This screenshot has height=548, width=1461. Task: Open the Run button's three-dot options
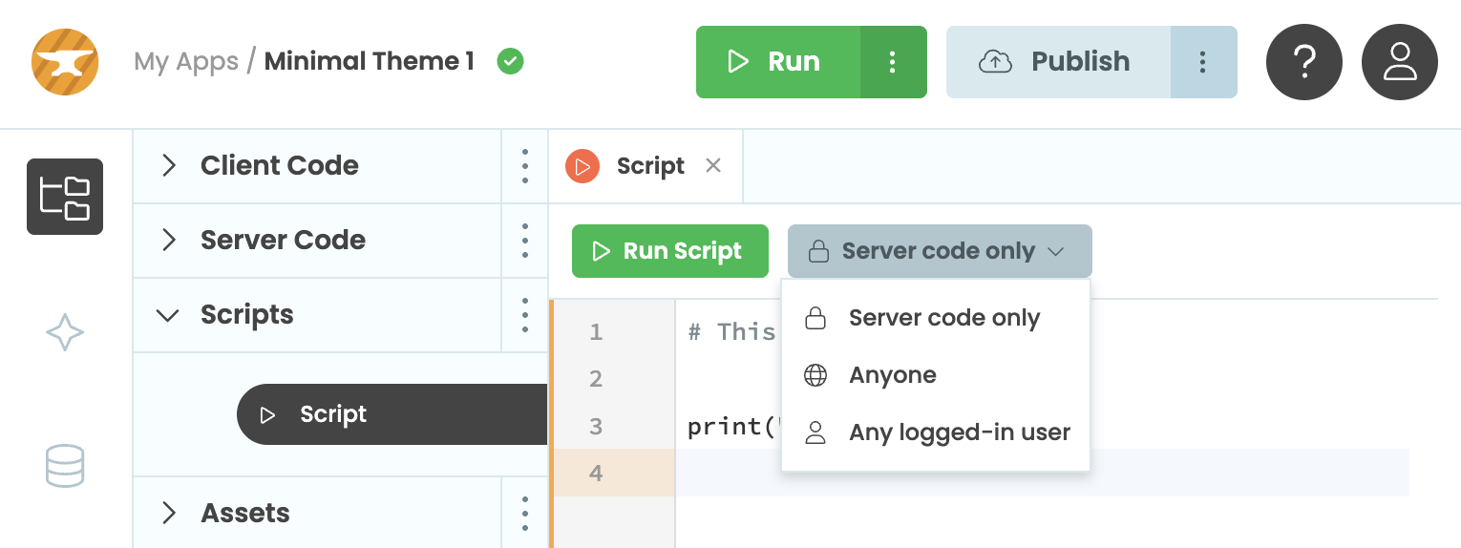click(893, 62)
